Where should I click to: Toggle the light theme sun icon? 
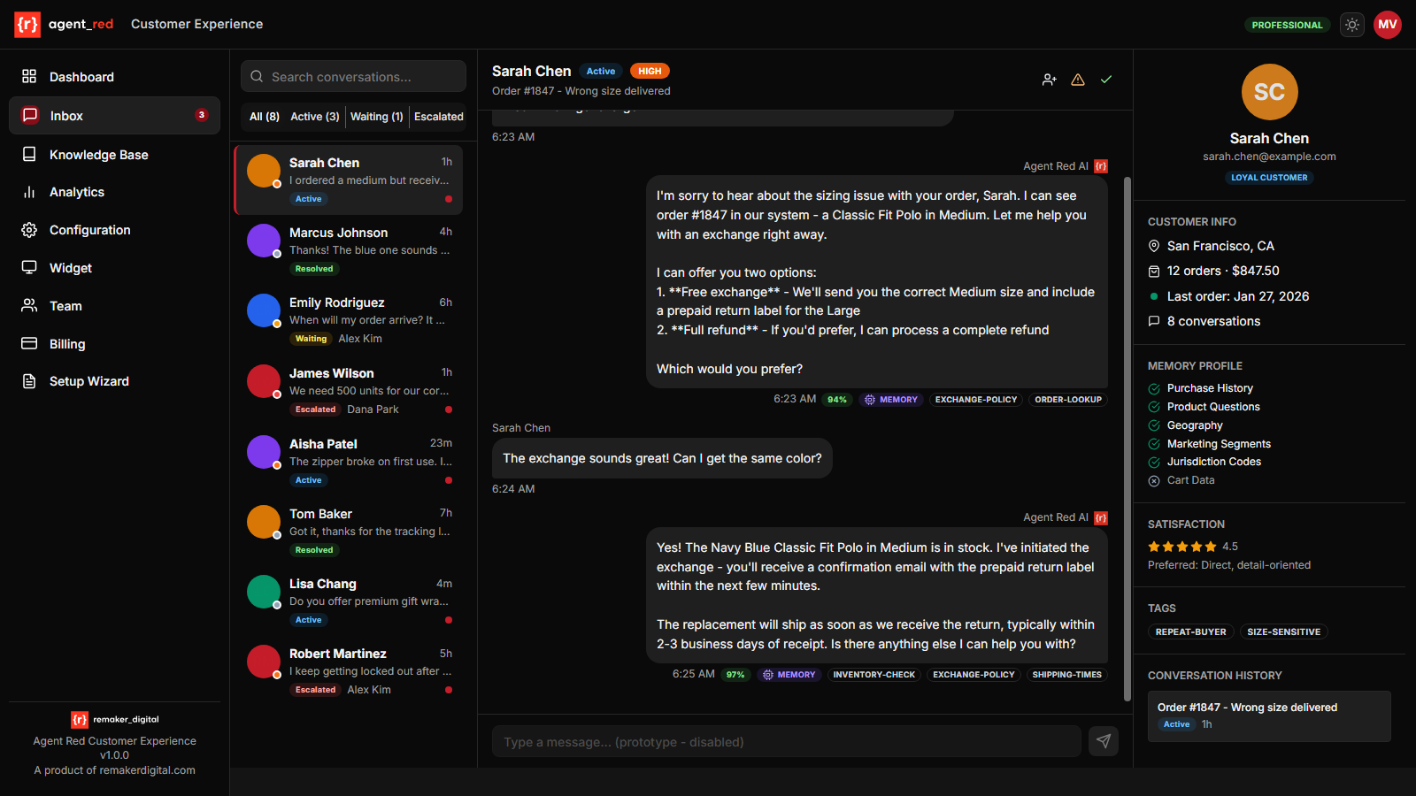pyautogui.click(x=1352, y=24)
